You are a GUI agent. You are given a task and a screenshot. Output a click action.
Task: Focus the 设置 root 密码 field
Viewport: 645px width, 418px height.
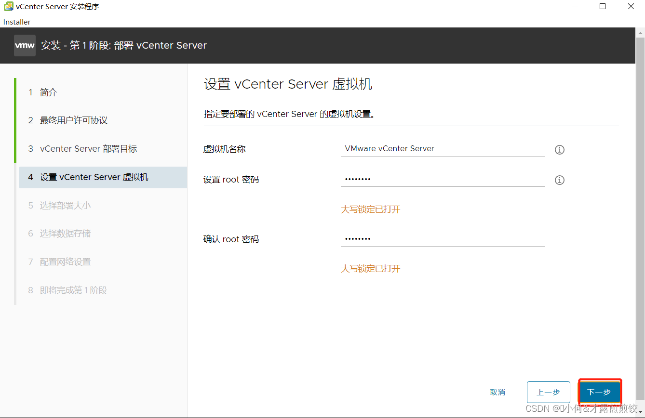443,179
